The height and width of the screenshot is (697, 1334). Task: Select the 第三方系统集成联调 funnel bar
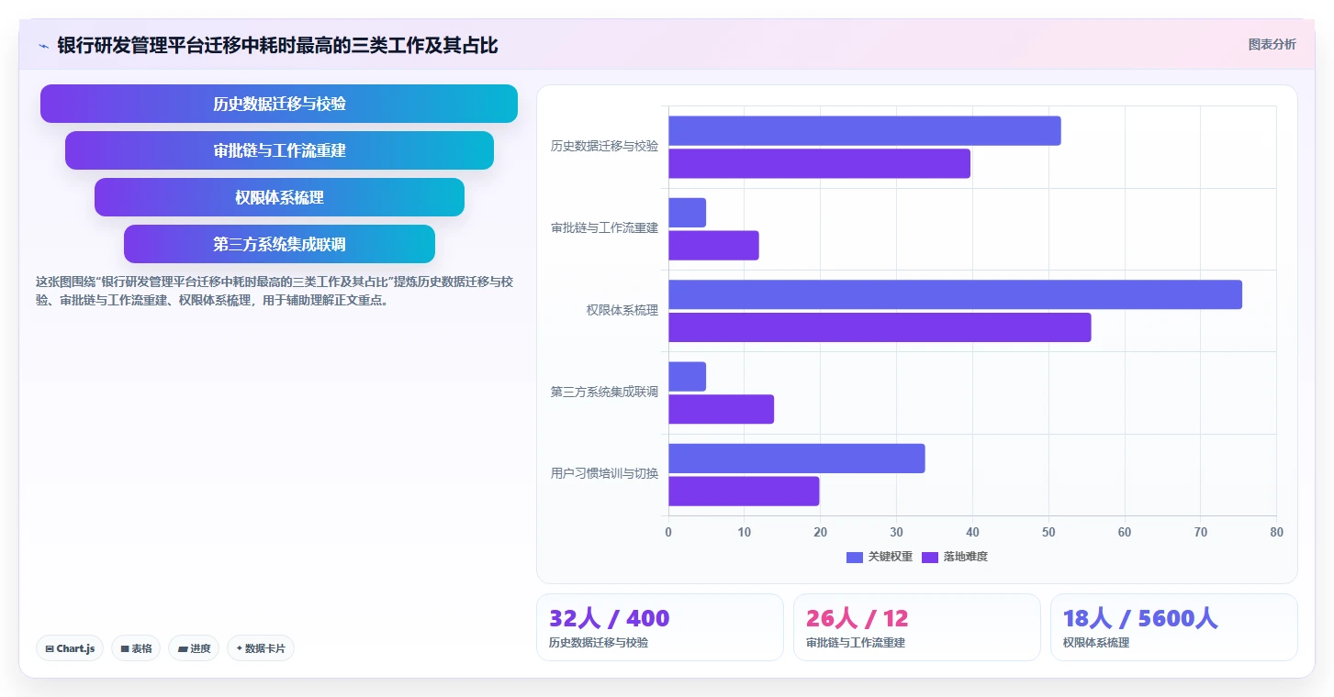[279, 244]
